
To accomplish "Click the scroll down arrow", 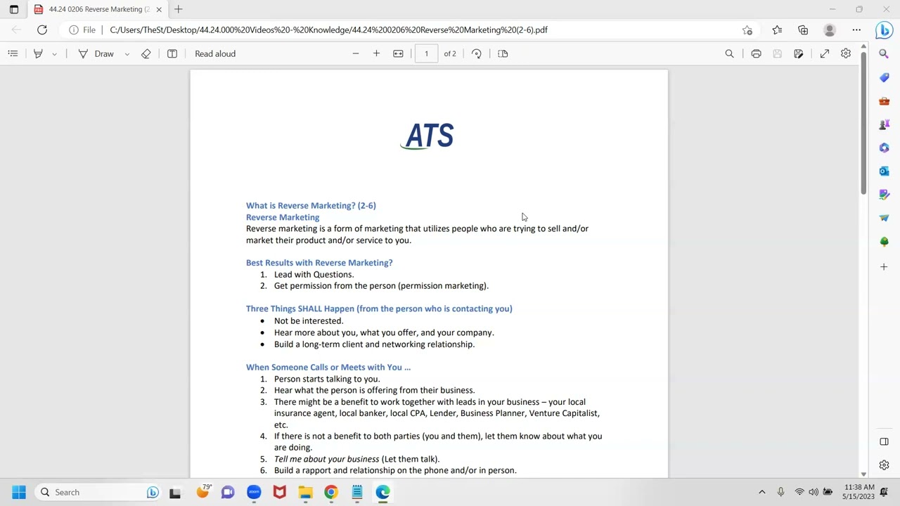I will tap(863, 474).
